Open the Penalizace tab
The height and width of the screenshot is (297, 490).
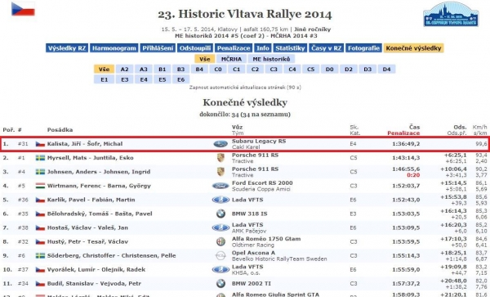[x=234, y=48]
